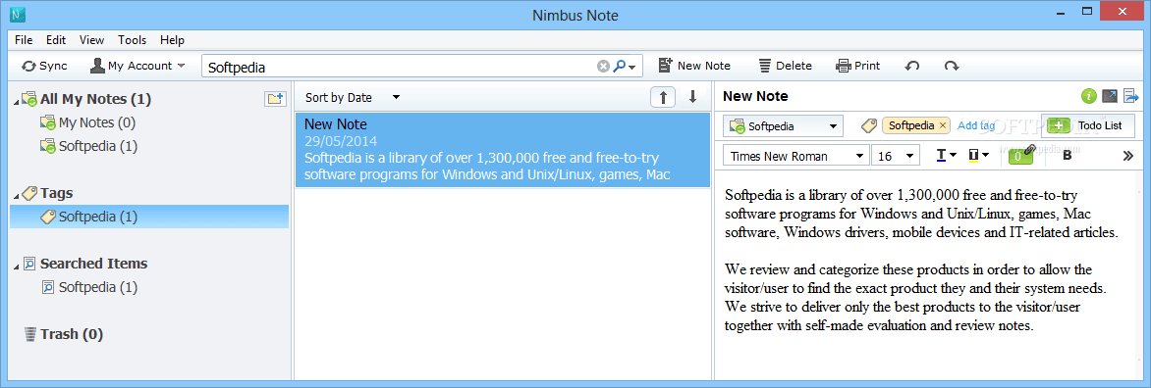
Task: Open the Tools menu
Action: click(x=133, y=40)
